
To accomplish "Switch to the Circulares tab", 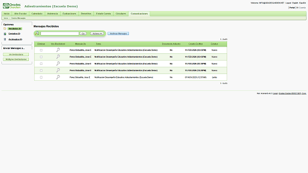I will (121, 13).
